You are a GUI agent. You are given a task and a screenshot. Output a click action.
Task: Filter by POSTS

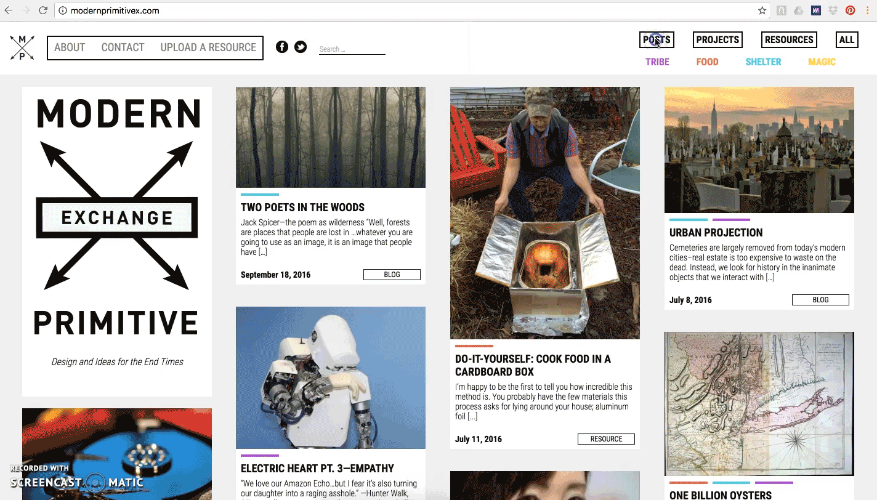(x=657, y=40)
